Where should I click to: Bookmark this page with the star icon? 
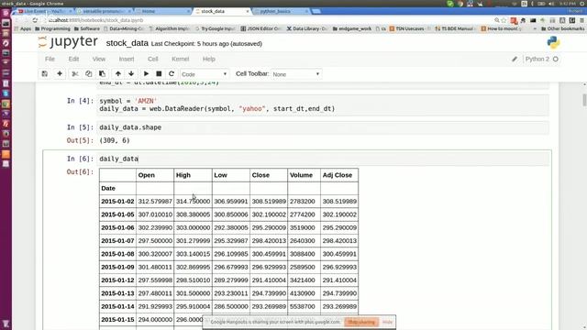tap(504, 20)
